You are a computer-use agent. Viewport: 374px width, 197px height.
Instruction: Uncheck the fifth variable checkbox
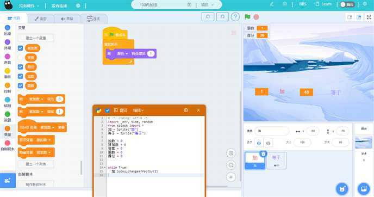click(x=21, y=85)
